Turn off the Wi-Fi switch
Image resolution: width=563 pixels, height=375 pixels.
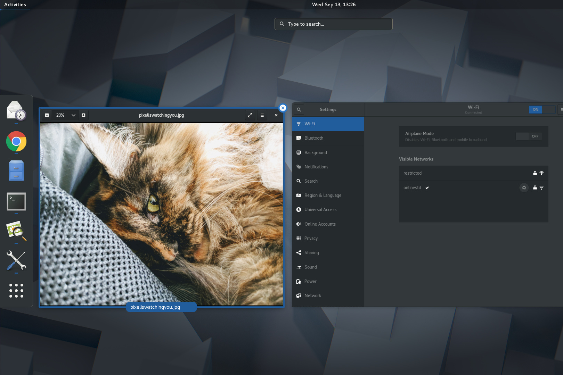[542, 110]
